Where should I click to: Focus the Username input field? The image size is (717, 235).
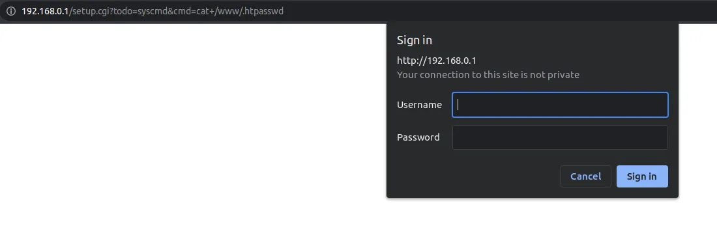560,105
